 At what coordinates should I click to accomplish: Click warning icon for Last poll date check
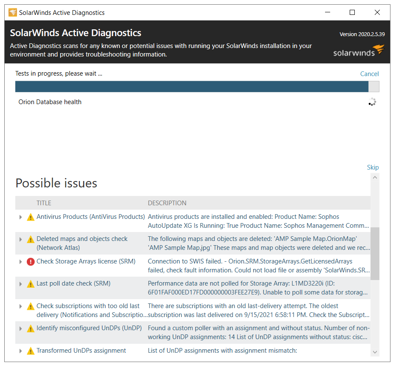(31, 284)
